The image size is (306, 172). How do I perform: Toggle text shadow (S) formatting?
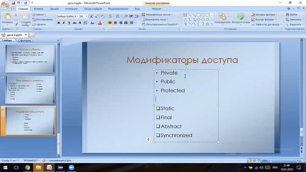[80, 23]
